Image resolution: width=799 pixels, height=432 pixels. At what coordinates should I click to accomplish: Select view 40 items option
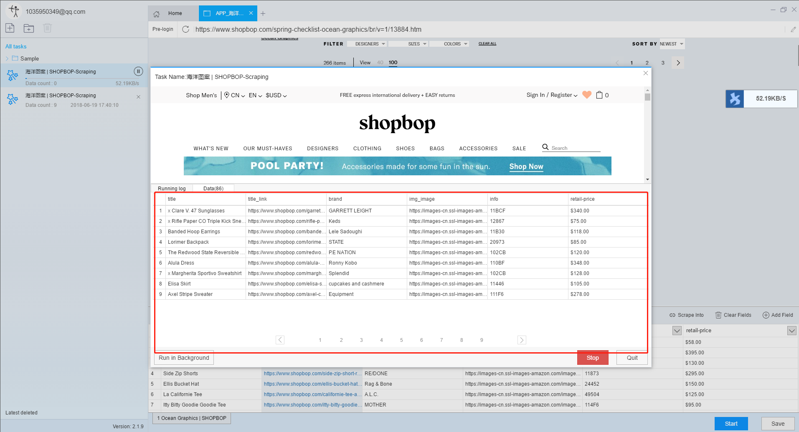(380, 63)
